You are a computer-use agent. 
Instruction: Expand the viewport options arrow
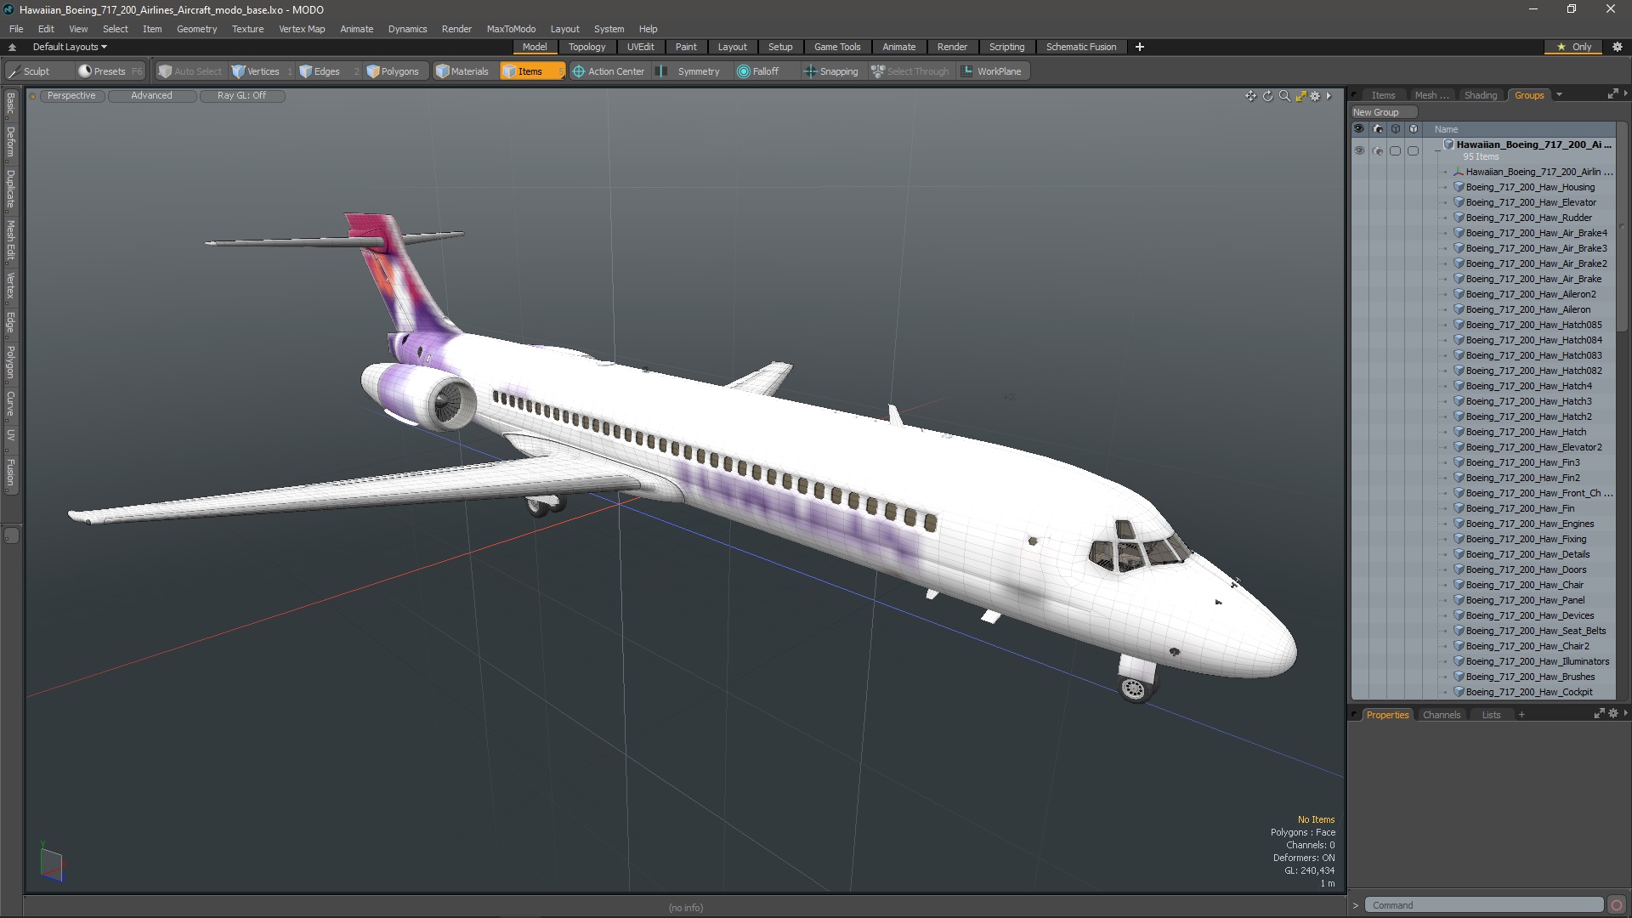(x=1329, y=96)
